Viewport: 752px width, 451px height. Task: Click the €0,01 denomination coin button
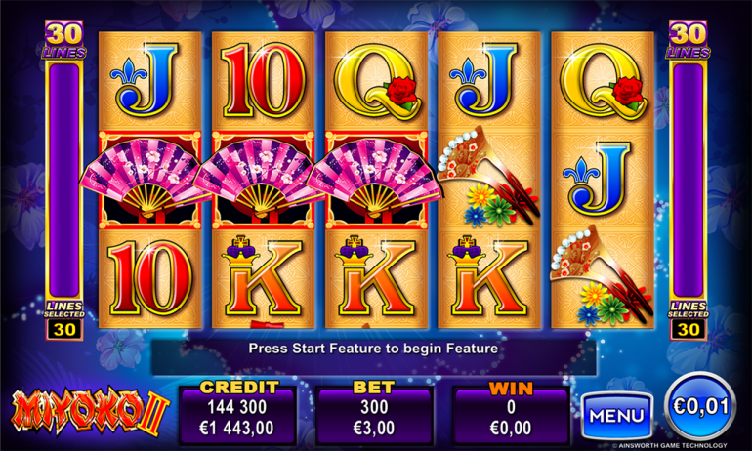coord(700,406)
